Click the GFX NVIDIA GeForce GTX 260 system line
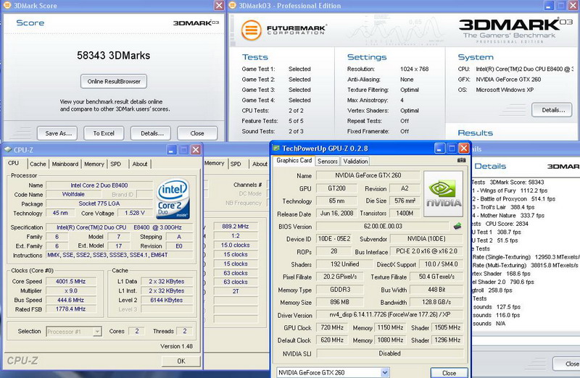Screen dimensions: 580x378 coord(500,80)
